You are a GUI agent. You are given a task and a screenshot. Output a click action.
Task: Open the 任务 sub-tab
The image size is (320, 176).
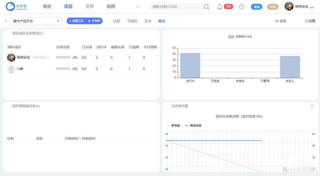116,21
